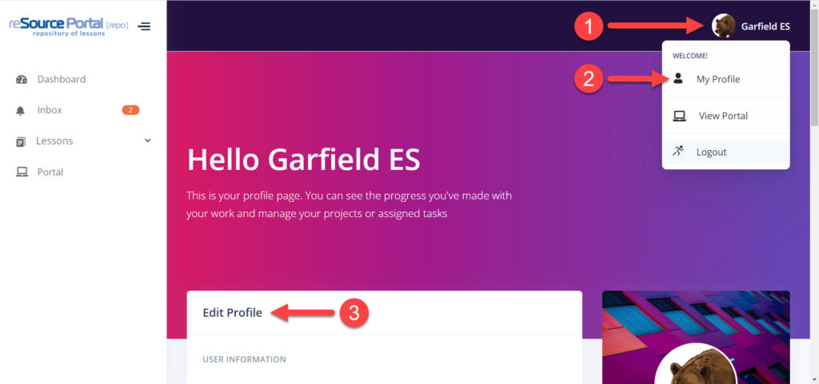Select Logout from the user menu

click(x=711, y=152)
